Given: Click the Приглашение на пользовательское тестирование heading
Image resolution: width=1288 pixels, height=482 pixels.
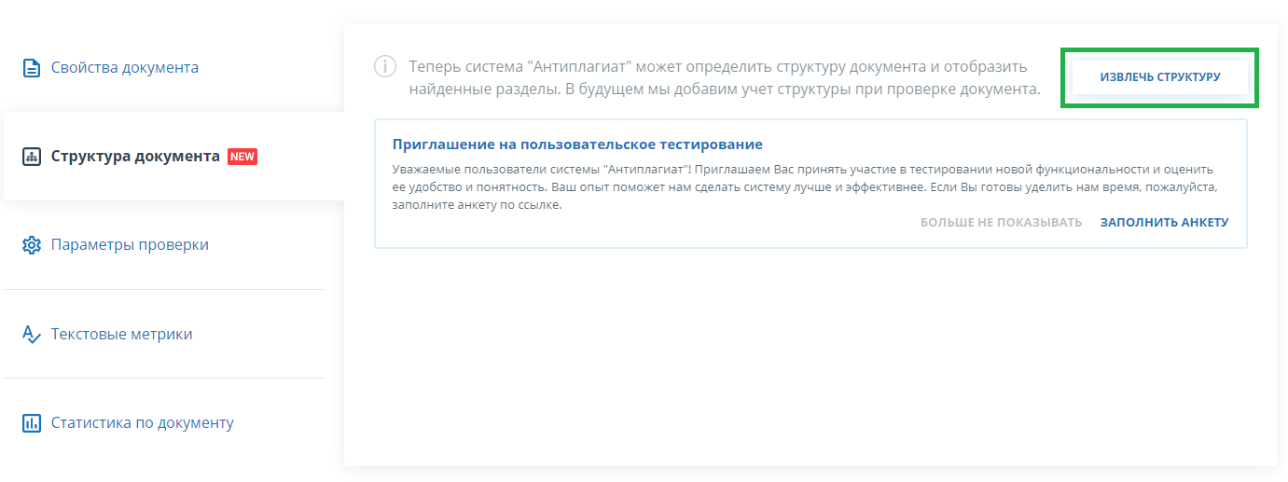Looking at the screenshot, I should pyautogui.click(x=577, y=145).
